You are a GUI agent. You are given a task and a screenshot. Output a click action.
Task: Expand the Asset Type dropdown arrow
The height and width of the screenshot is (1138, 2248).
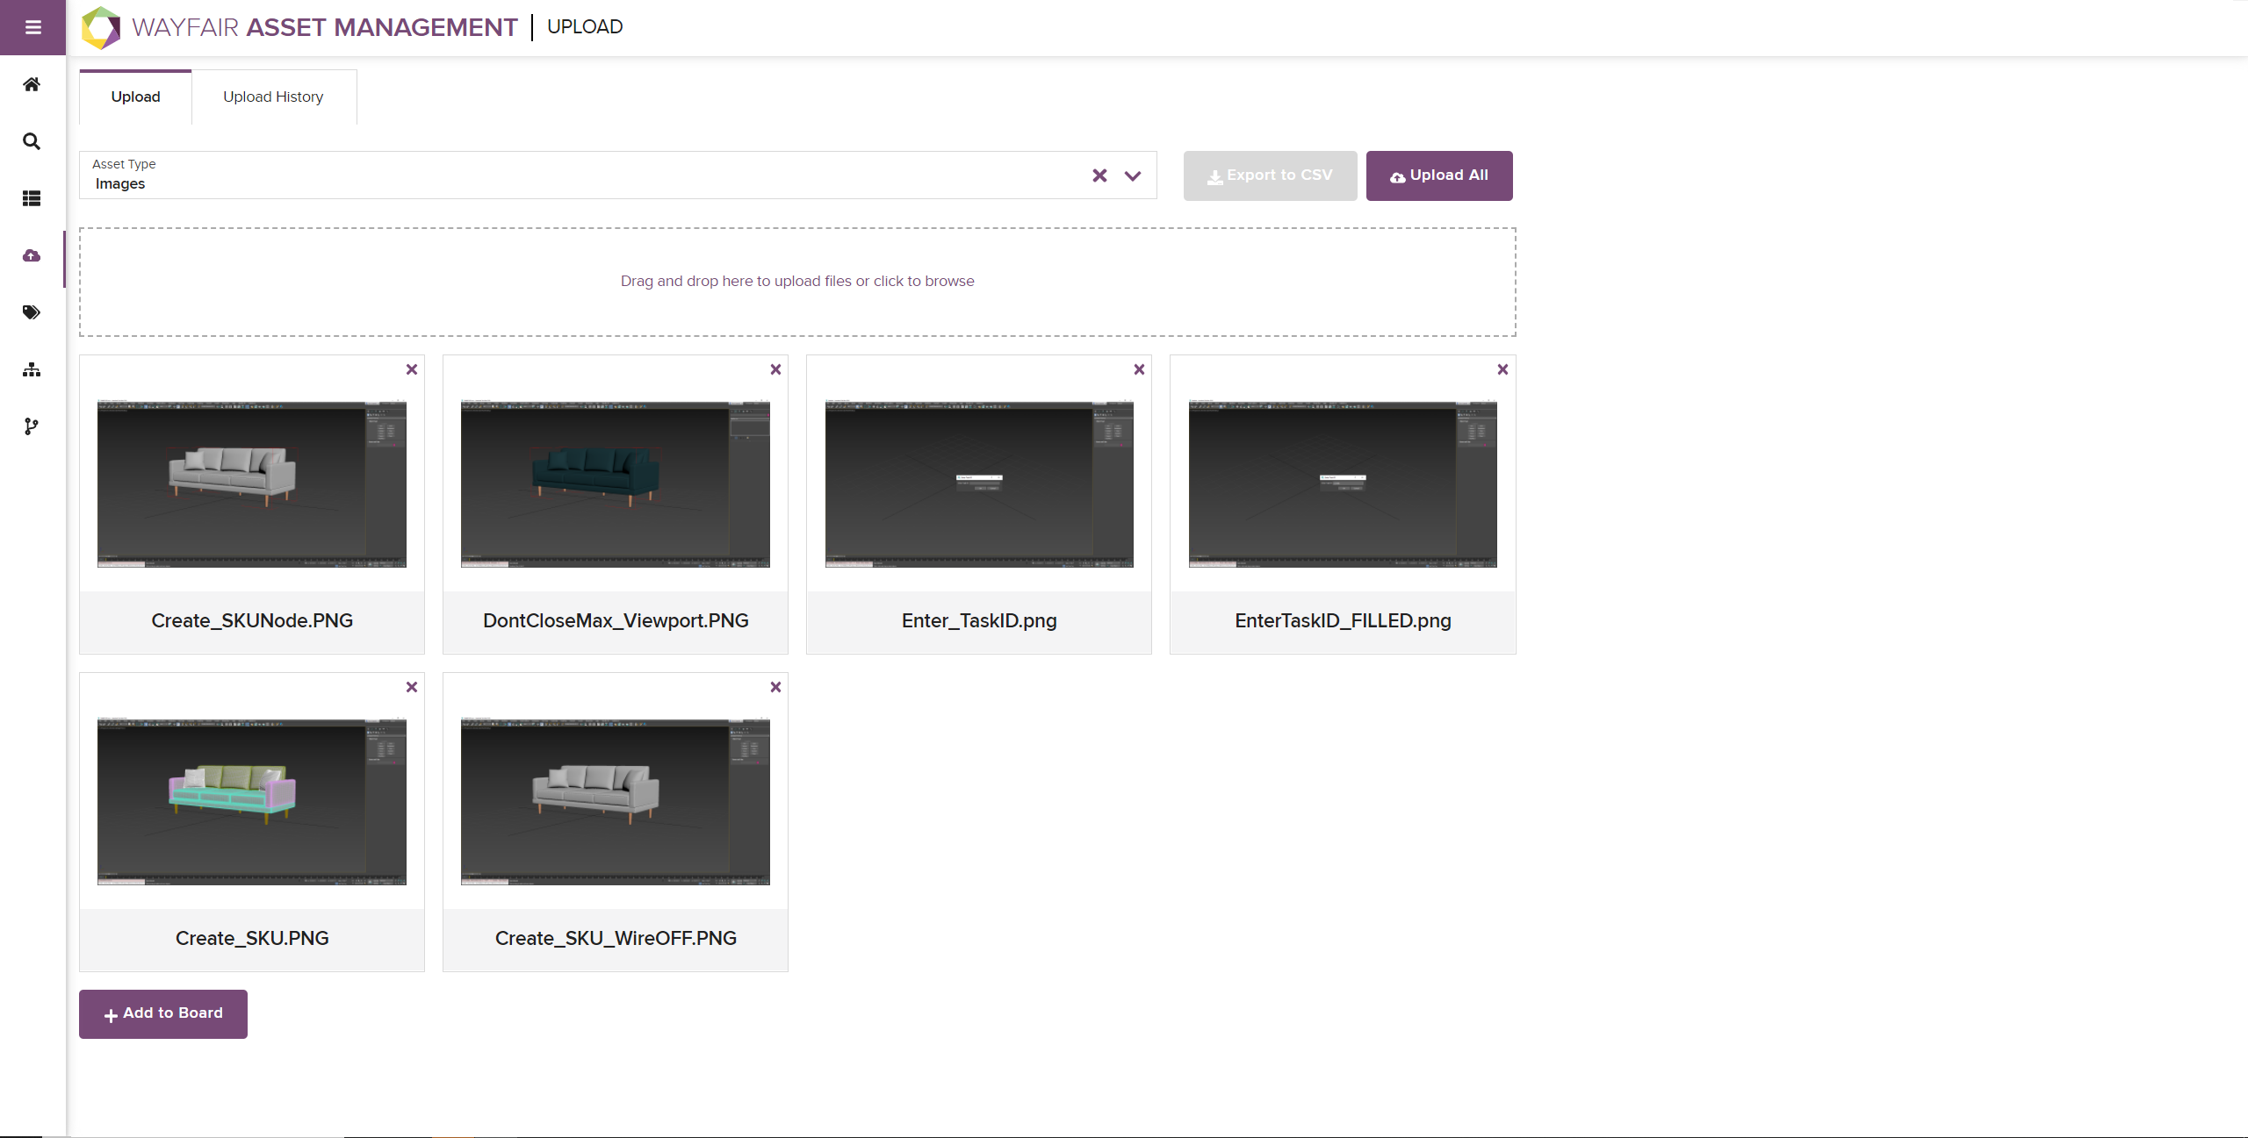pyautogui.click(x=1133, y=175)
